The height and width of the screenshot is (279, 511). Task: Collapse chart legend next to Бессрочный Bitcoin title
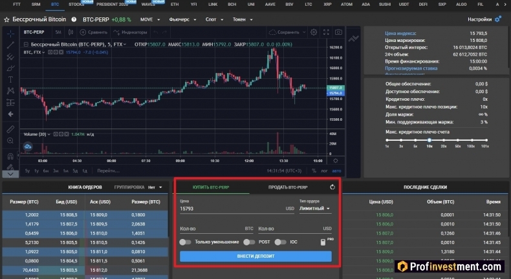point(26,45)
